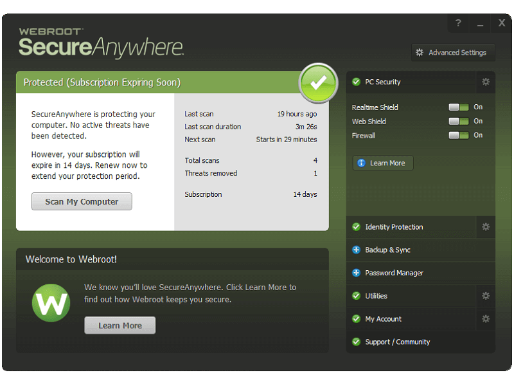The height and width of the screenshot is (386, 514).
Task: Expand the Password Manager section
Action: pyautogui.click(x=421, y=273)
